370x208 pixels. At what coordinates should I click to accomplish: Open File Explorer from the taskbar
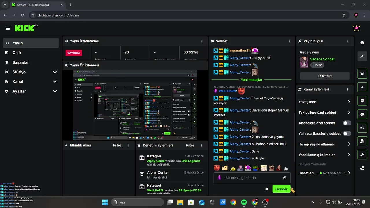[x=180, y=202]
